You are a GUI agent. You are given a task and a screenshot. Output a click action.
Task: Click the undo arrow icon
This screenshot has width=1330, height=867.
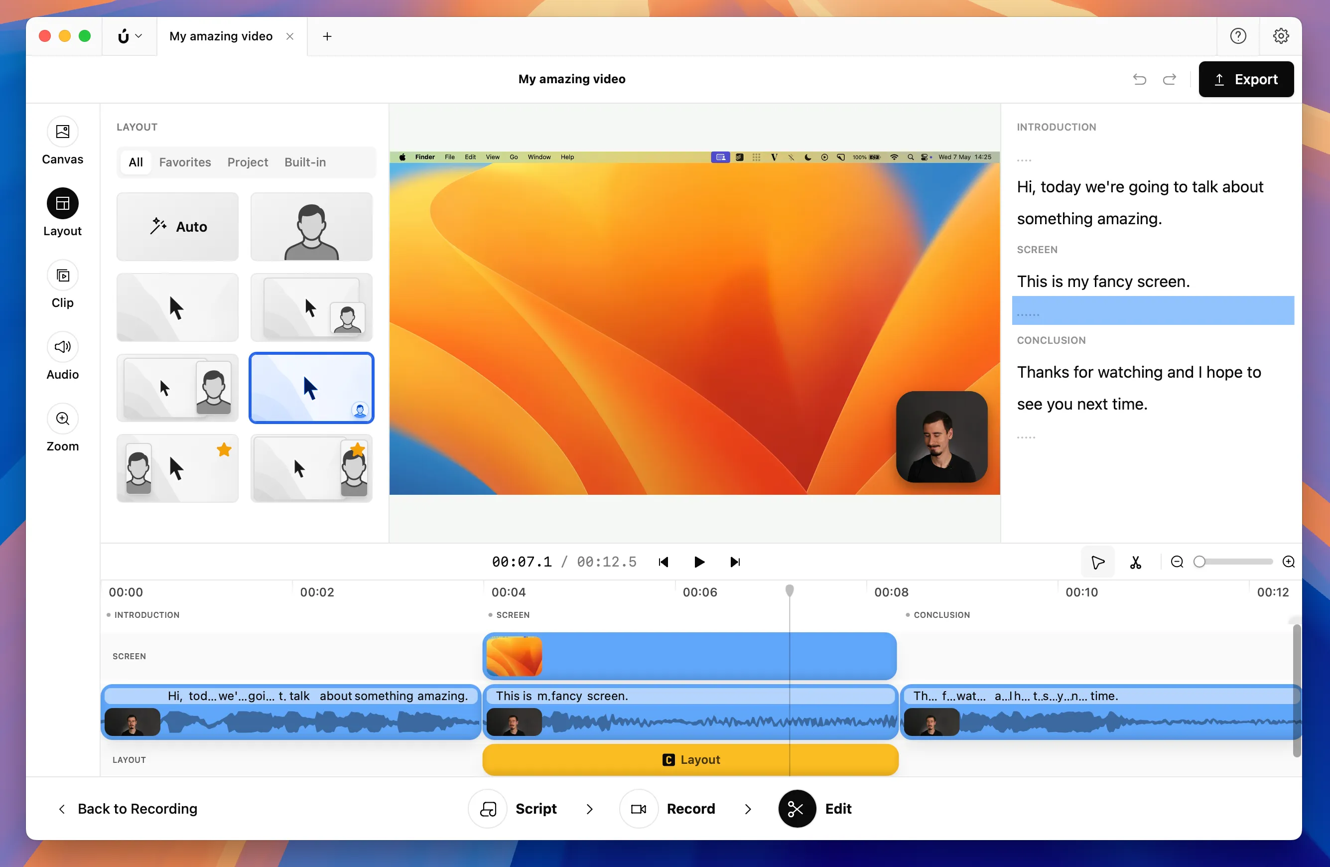(1139, 79)
